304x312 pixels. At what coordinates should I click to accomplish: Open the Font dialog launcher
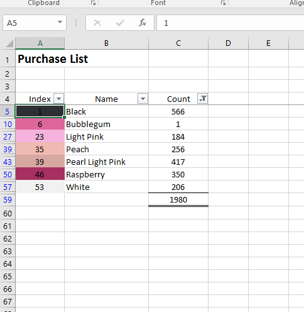tap(224, 3)
